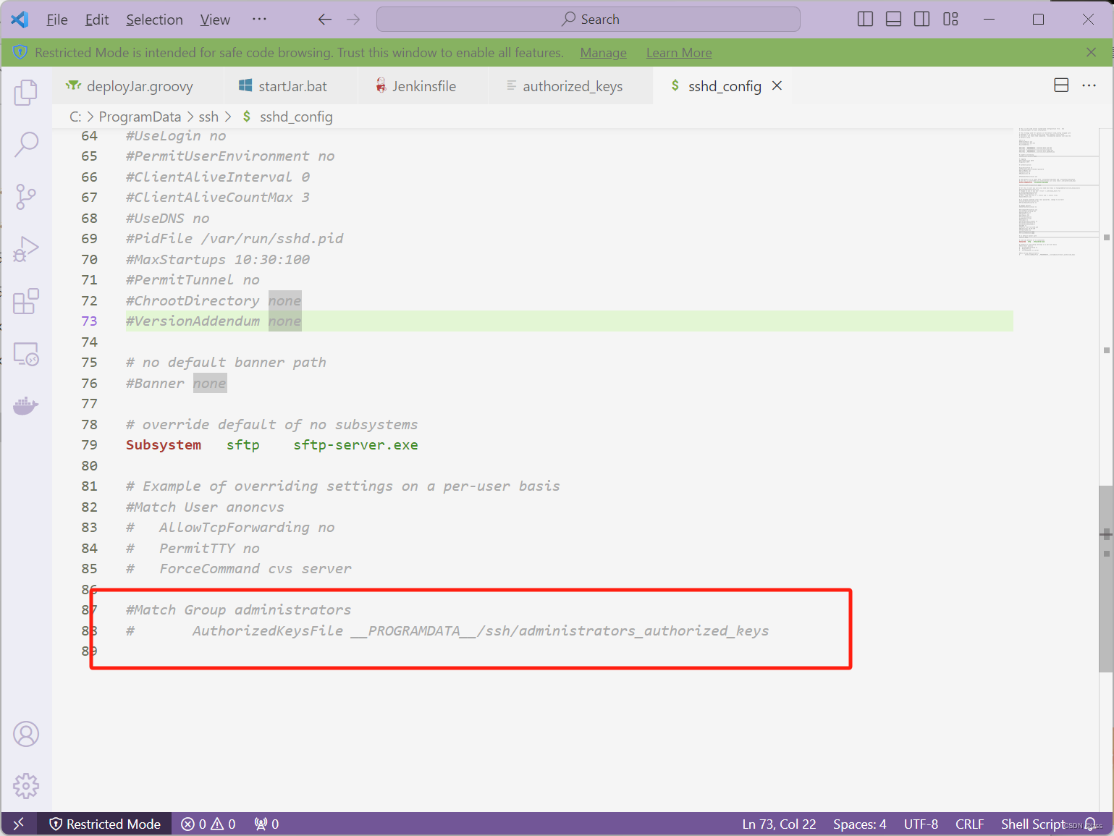Close the sshd_config tab
The image size is (1114, 836).
coord(777,85)
